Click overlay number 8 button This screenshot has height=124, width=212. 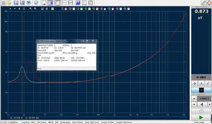(117, 9)
